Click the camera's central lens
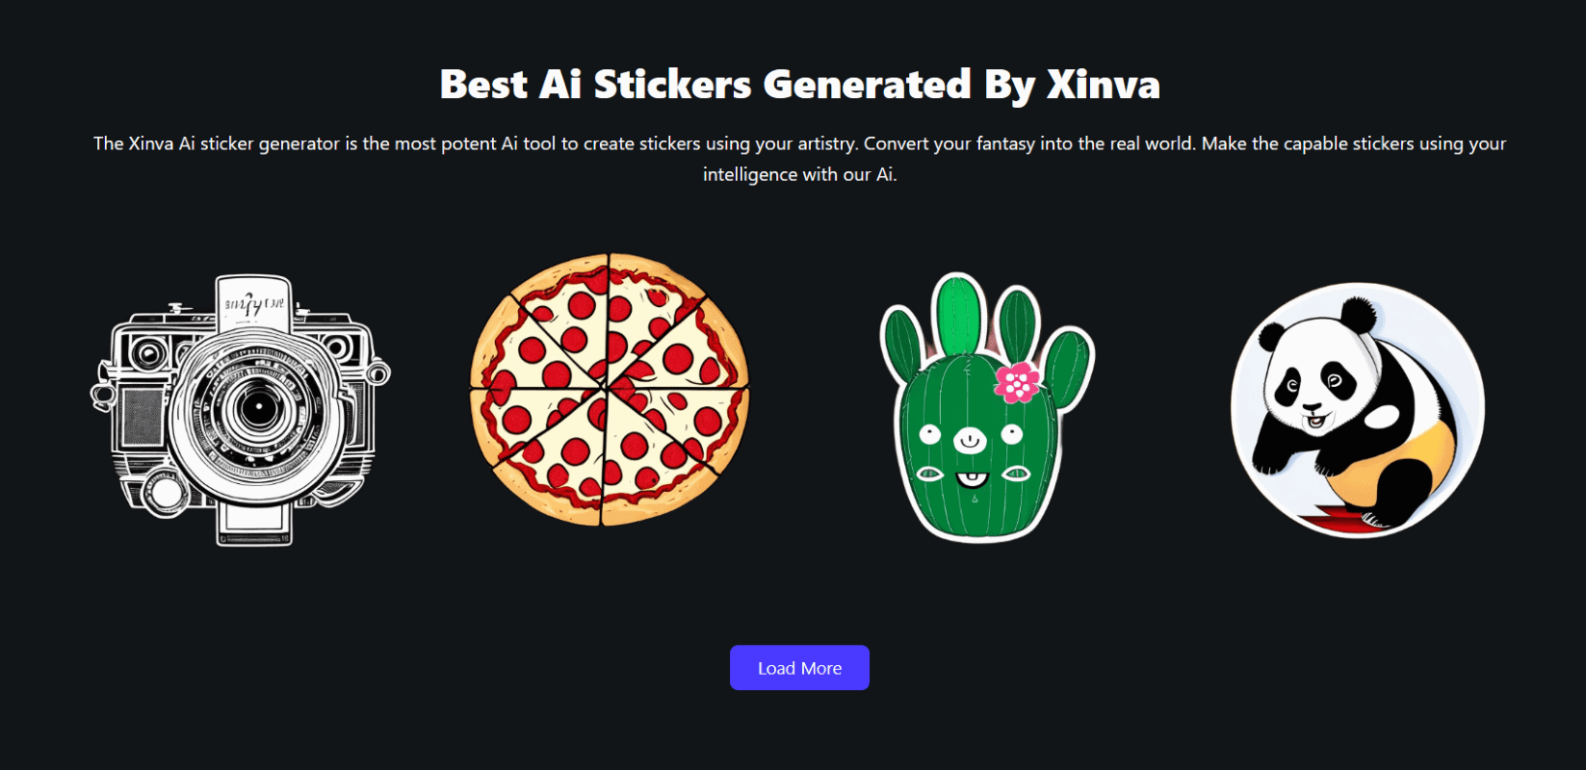 pos(257,407)
